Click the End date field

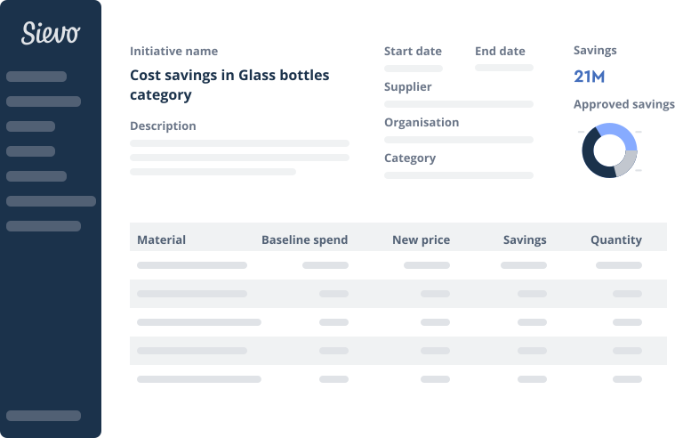click(503, 68)
